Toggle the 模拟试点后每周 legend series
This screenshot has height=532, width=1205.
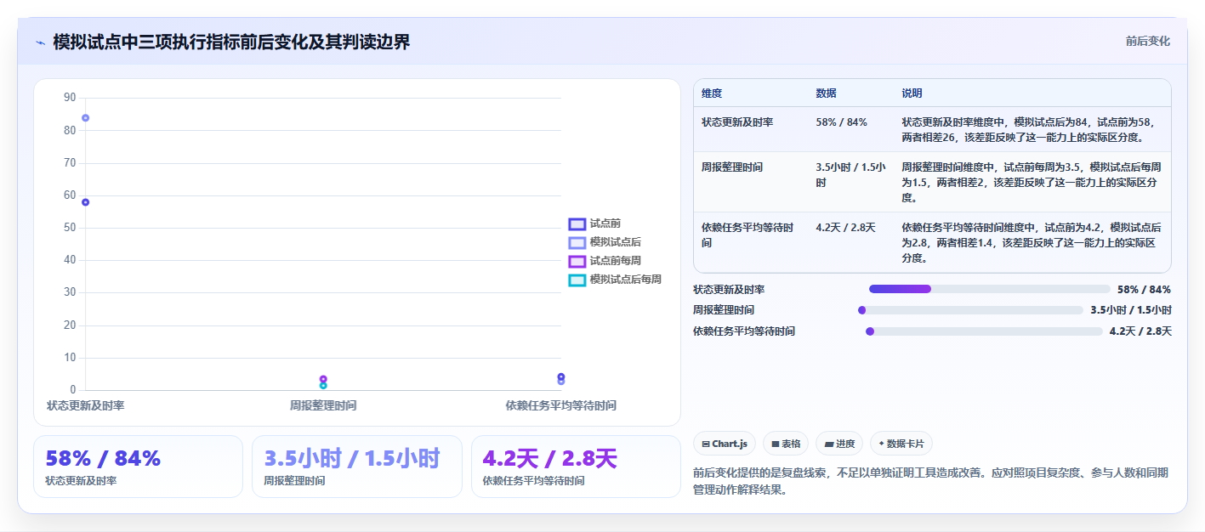(616, 280)
